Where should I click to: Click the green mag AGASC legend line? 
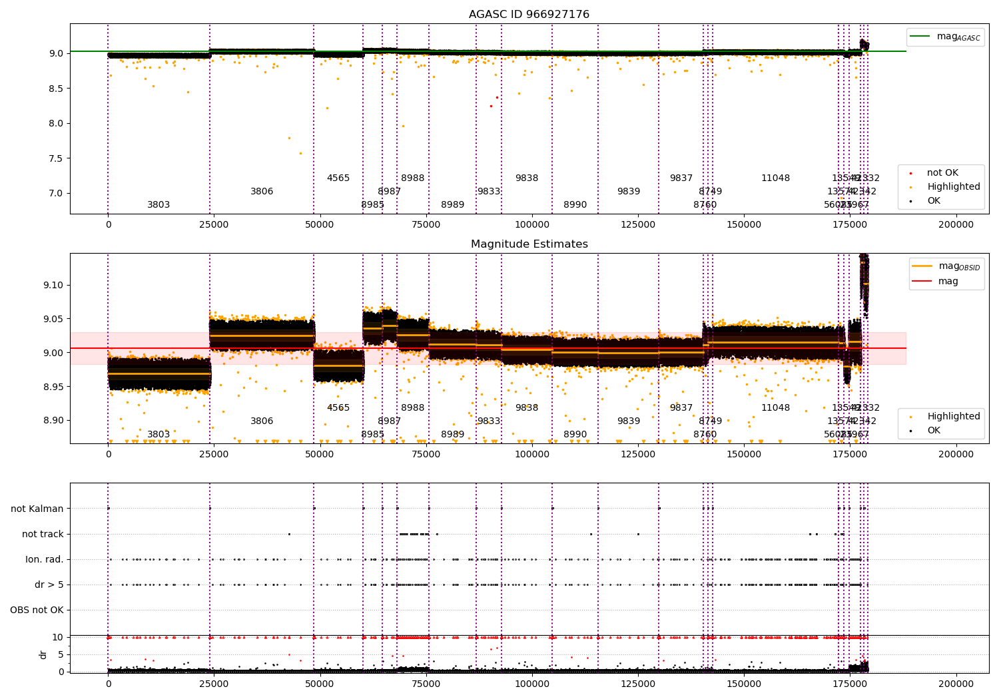click(x=920, y=37)
